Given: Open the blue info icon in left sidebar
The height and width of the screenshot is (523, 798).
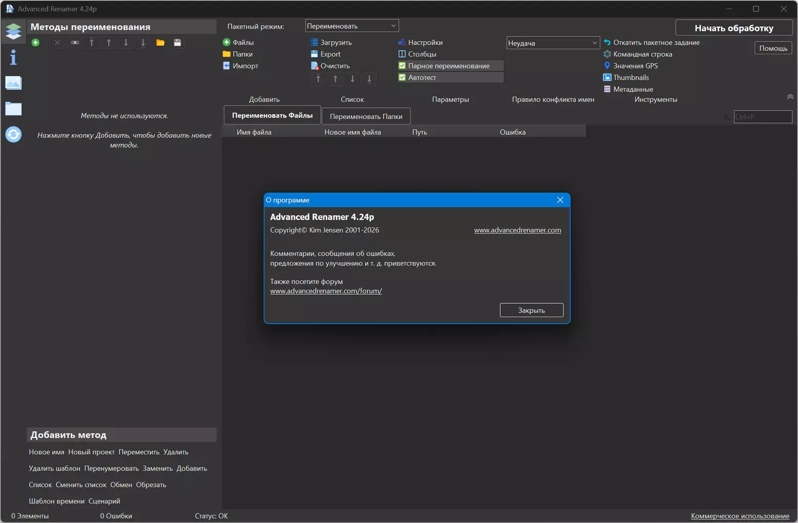Looking at the screenshot, I should [x=13, y=57].
